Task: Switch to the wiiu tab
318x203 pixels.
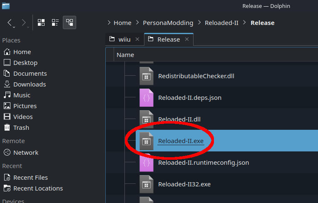Action: click(124, 39)
